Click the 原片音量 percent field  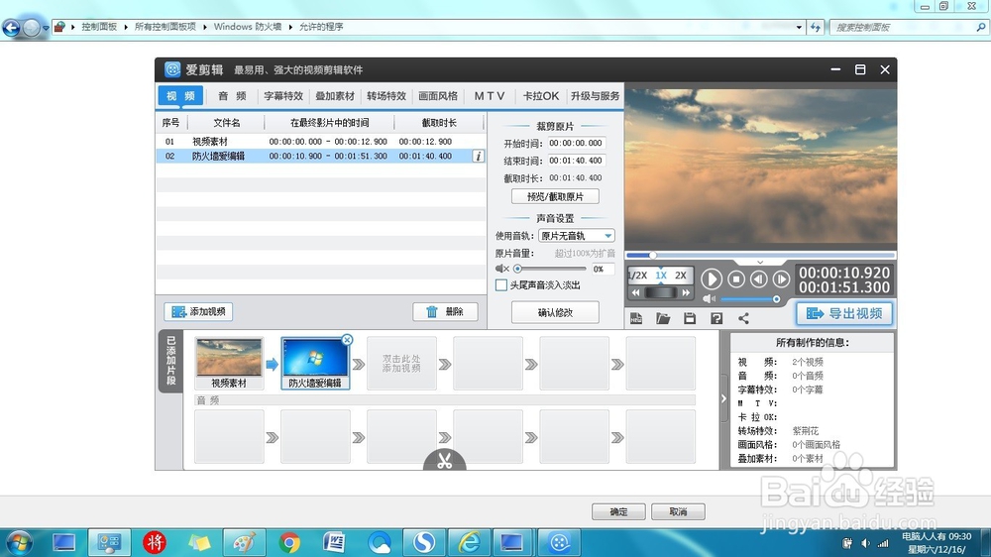pyautogui.click(x=603, y=270)
